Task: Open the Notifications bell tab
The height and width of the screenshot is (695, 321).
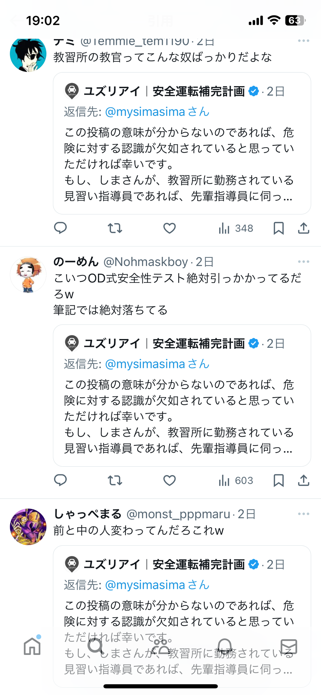Action: (x=225, y=646)
